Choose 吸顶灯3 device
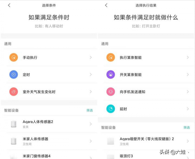The height and width of the screenshot is (159, 195). (x=149, y=154)
